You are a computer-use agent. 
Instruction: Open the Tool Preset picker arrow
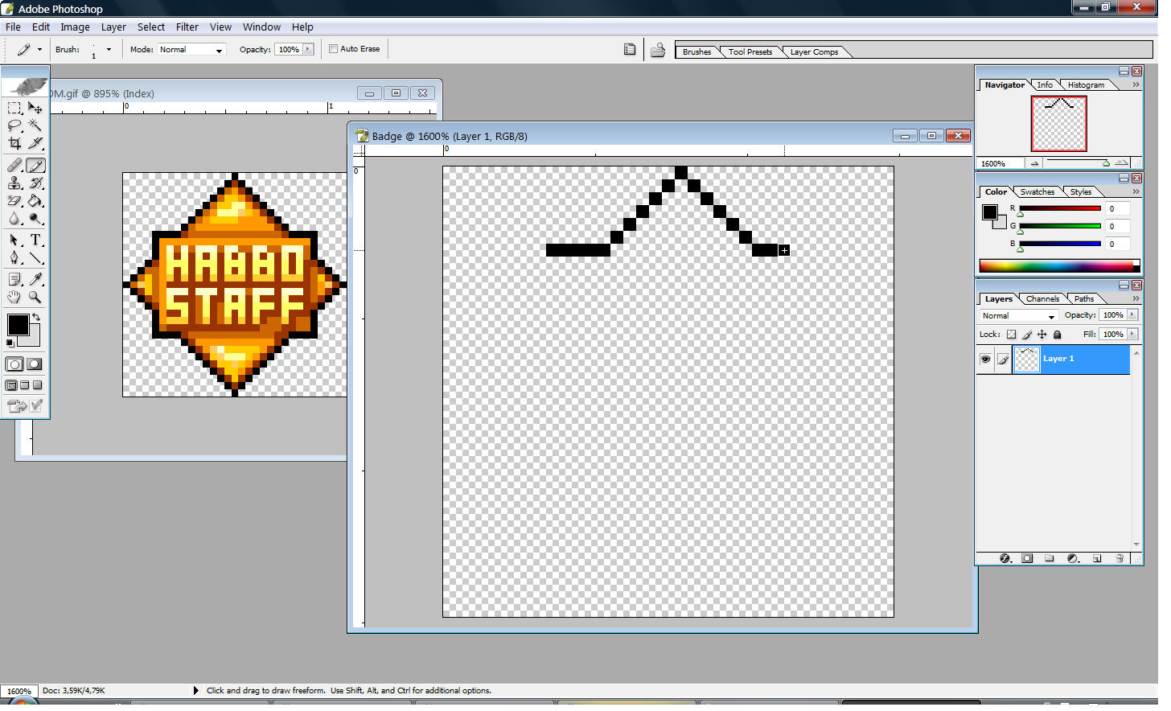[39, 50]
